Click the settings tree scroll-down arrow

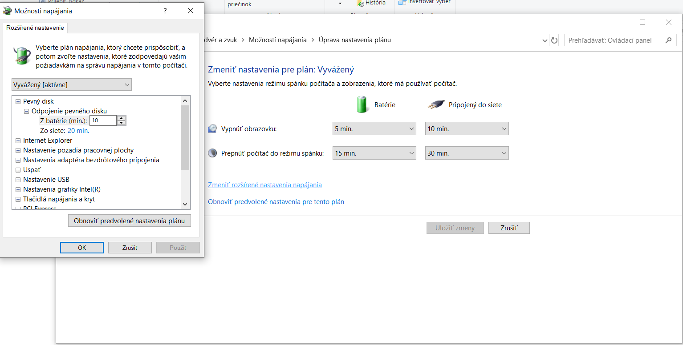pyautogui.click(x=185, y=204)
